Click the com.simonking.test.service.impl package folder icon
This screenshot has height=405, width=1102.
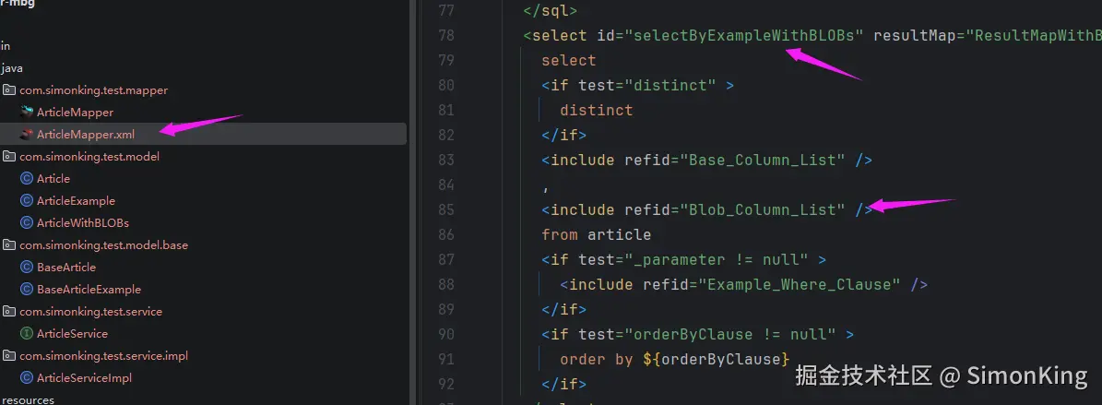[x=9, y=356]
